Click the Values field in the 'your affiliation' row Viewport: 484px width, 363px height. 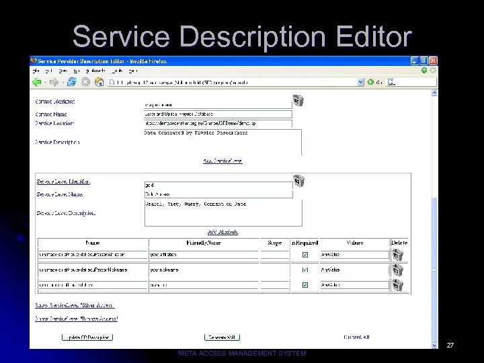354,255
